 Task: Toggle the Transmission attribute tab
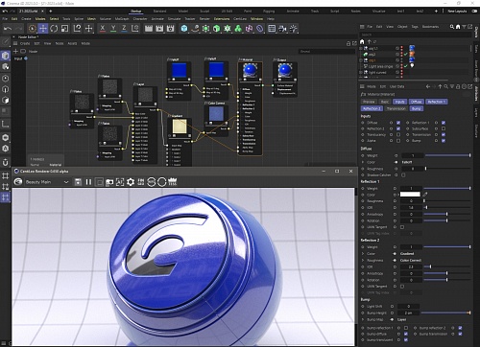tap(396, 108)
